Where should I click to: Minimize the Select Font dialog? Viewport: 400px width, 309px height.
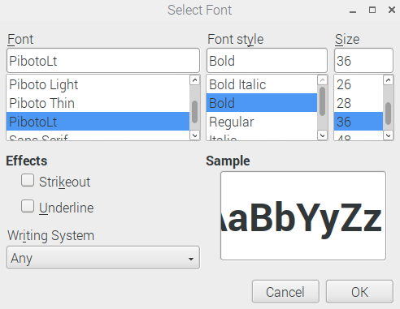pyautogui.click(x=353, y=11)
